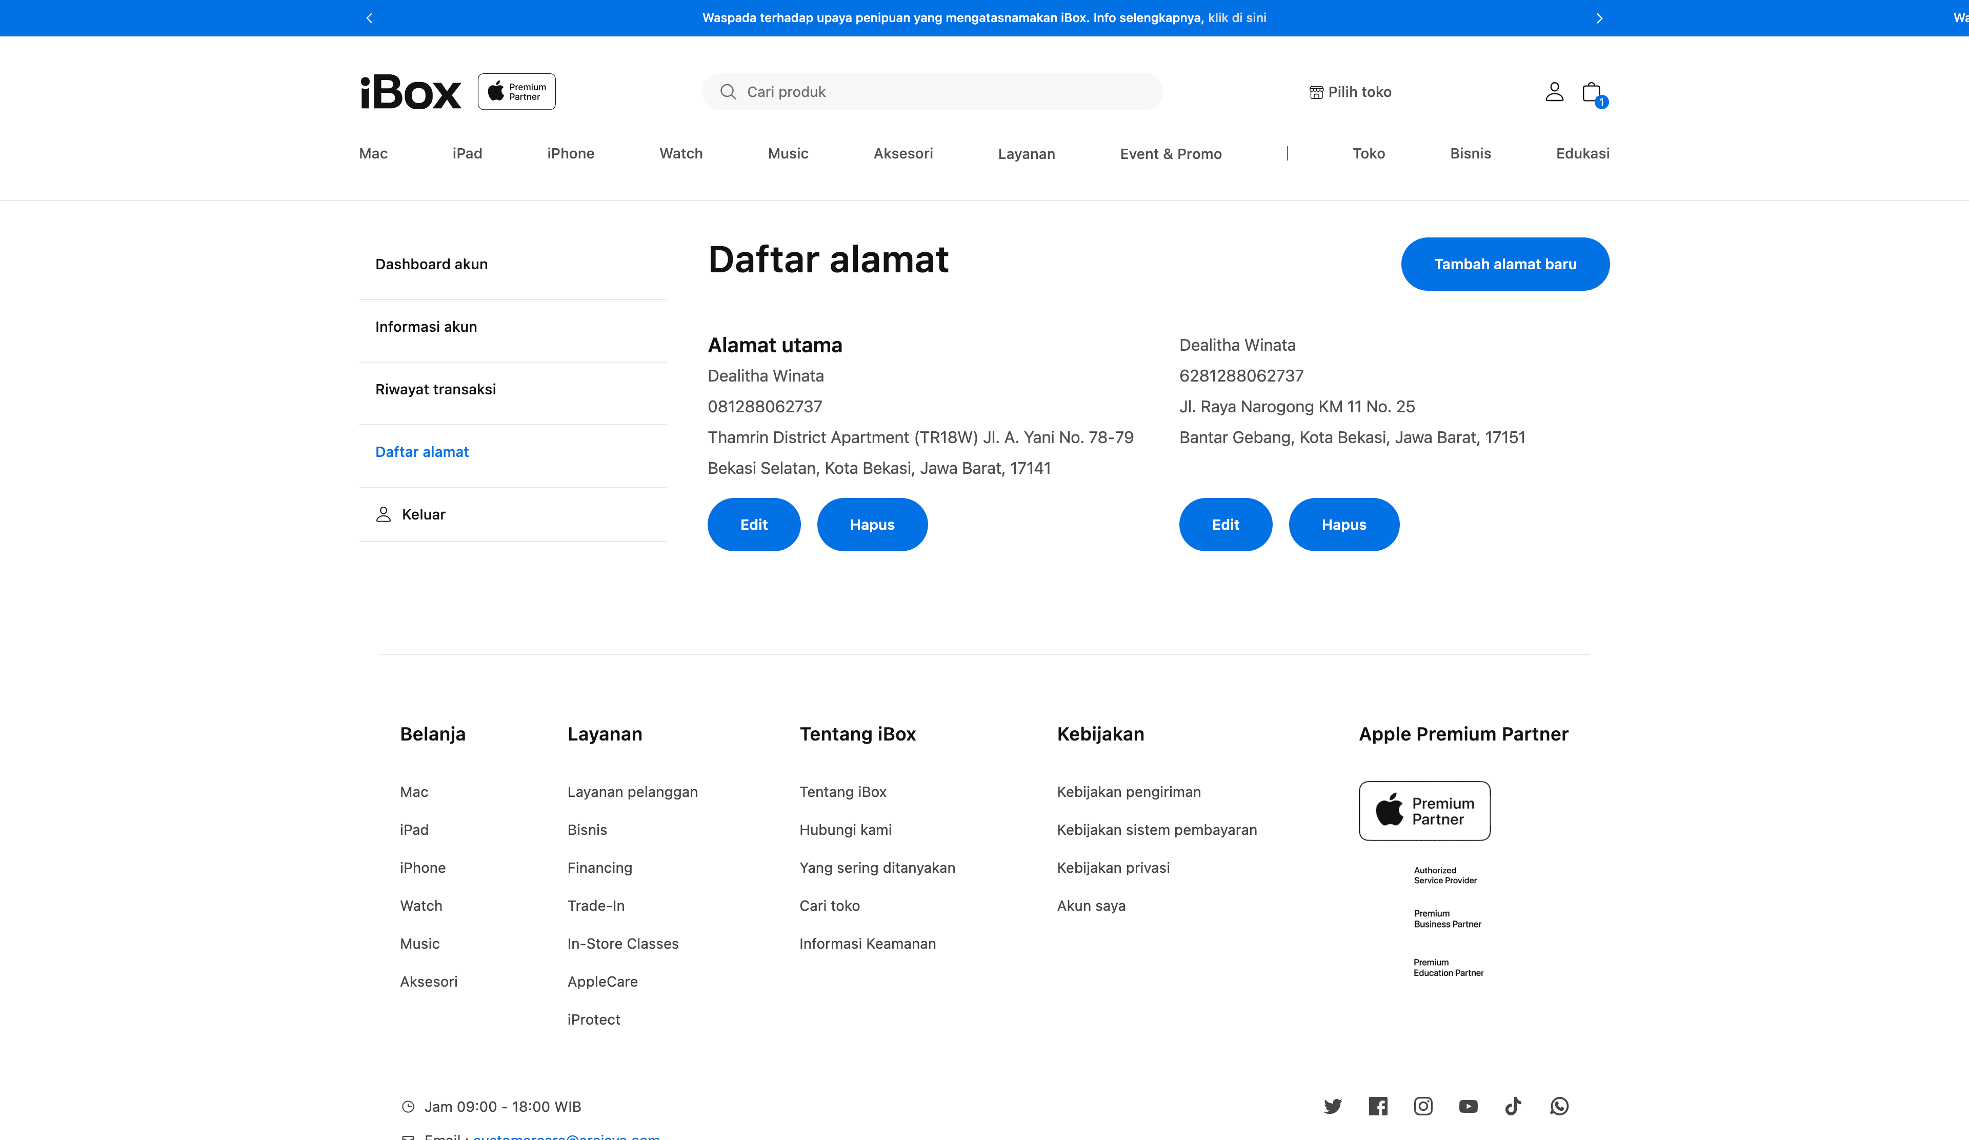The image size is (1969, 1140).
Task: Open the Music navigation menu
Action: [788, 153]
